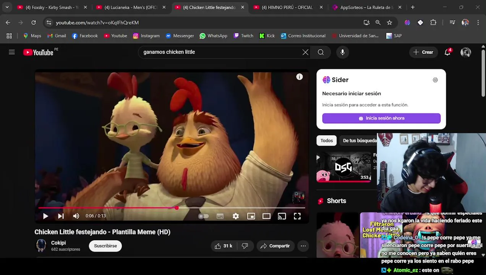
Task: Start voice search with the microphone
Action: point(343,52)
